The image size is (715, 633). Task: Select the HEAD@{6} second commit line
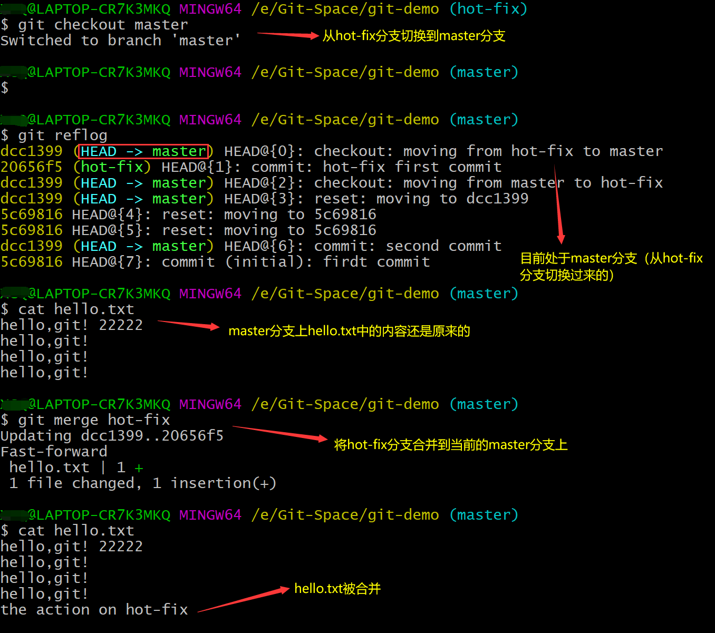click(251, 246)
